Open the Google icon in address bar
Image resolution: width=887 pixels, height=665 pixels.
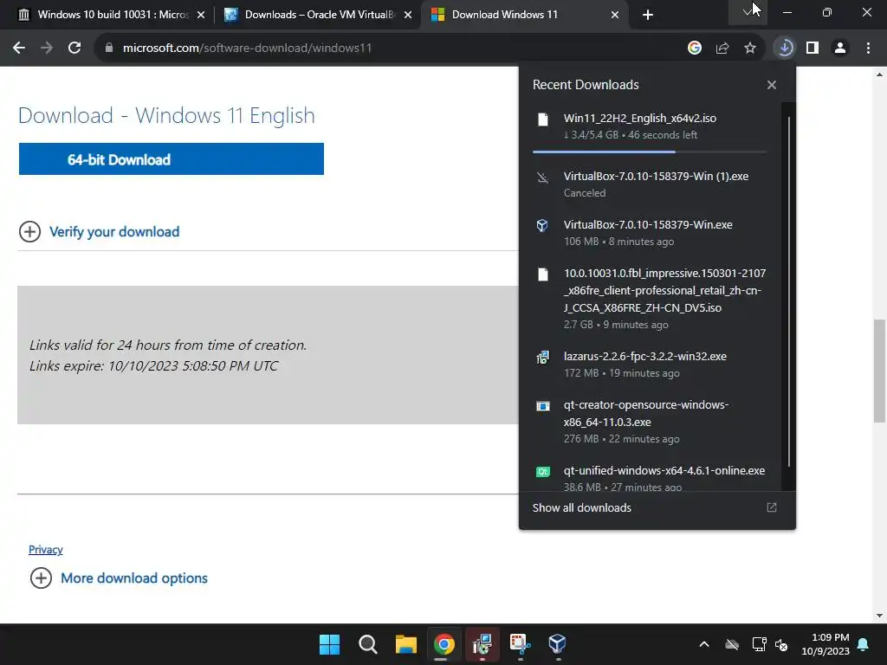pyautogui.click(x=695, y=48)
